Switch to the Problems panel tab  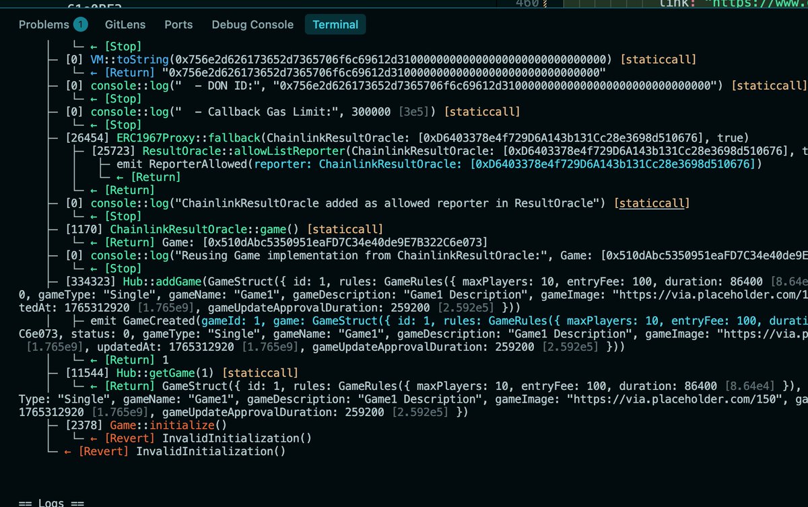coord(44,24)
